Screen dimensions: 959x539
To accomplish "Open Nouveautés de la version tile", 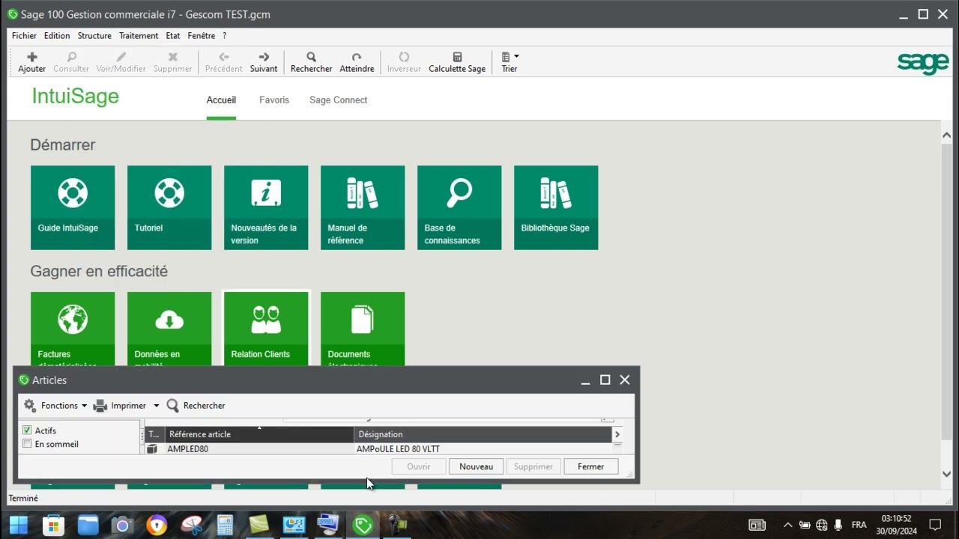I will [266, 207].
